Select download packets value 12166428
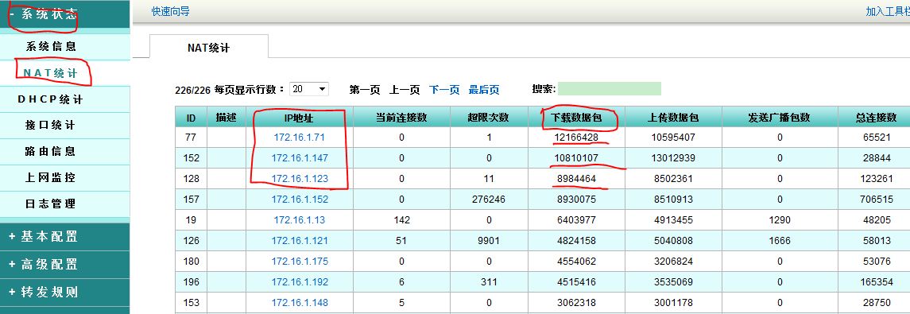 tap(575, 138)
